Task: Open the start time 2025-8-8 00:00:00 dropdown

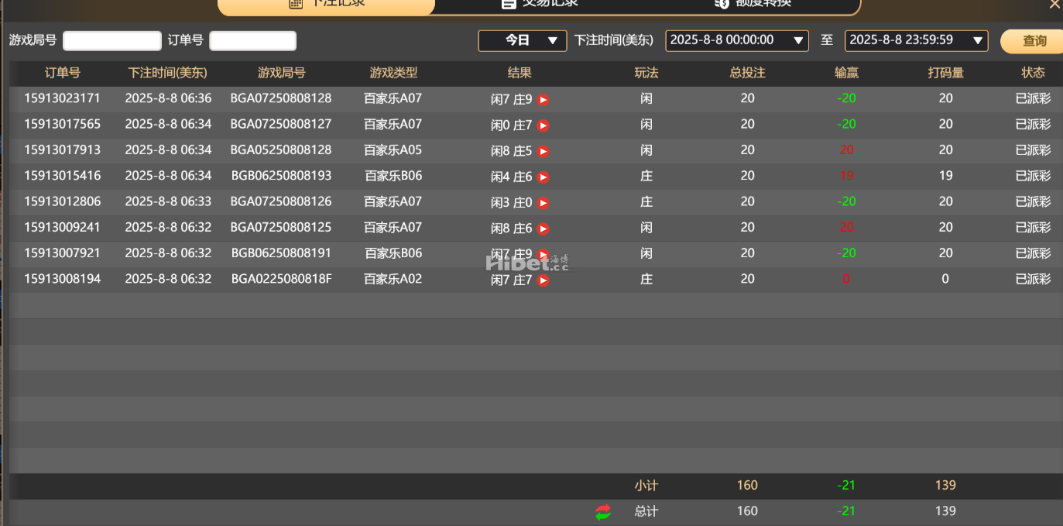Action: (x=736, y=40)
